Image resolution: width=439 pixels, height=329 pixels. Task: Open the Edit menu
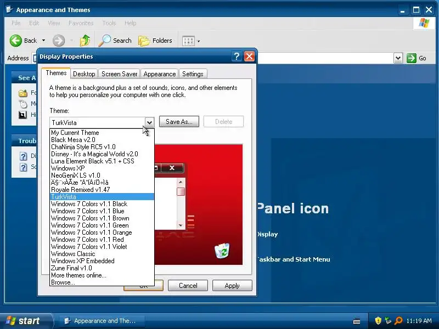pos(34,23)
